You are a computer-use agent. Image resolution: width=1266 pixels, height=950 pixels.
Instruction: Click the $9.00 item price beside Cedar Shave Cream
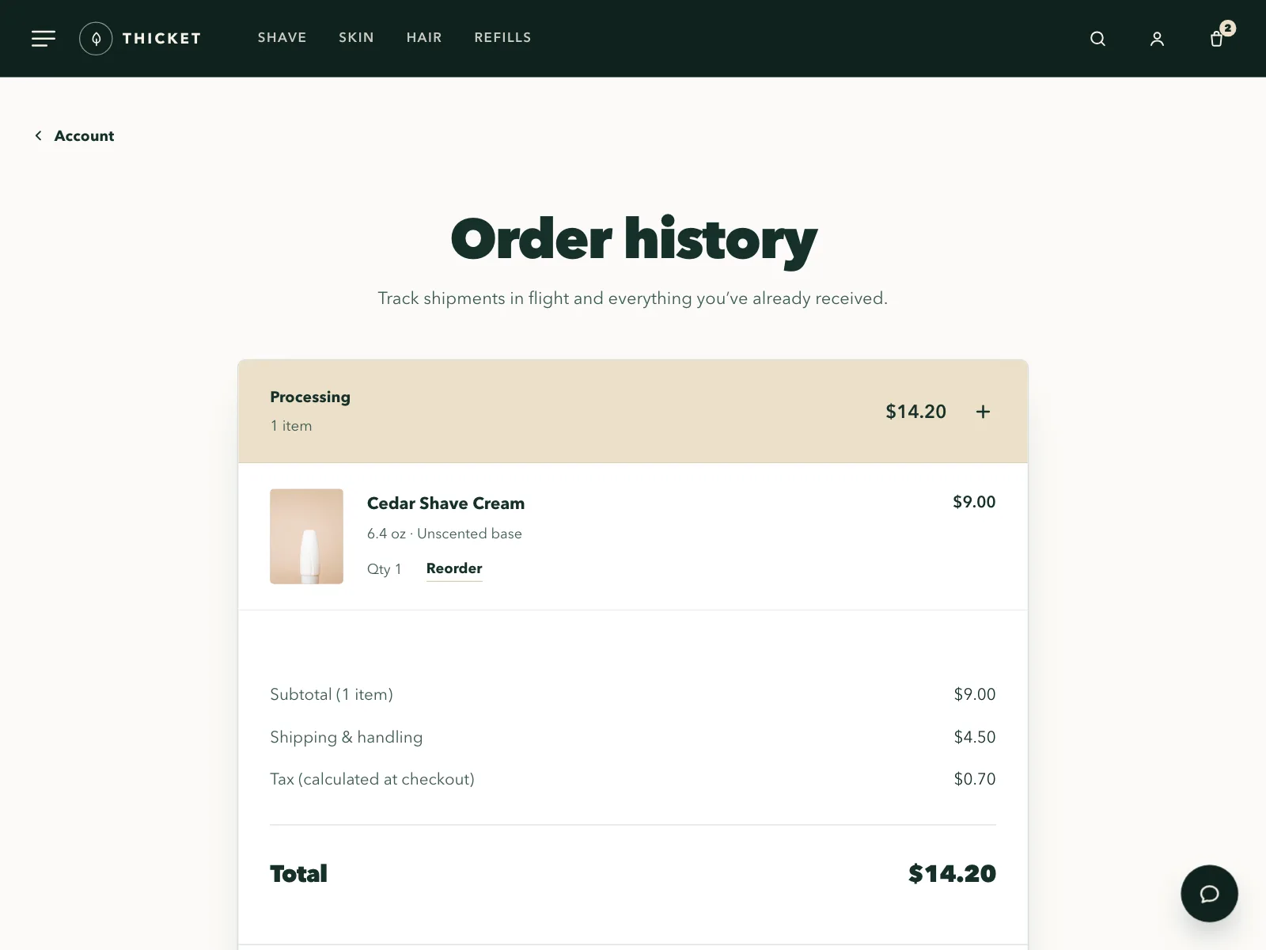974,502
